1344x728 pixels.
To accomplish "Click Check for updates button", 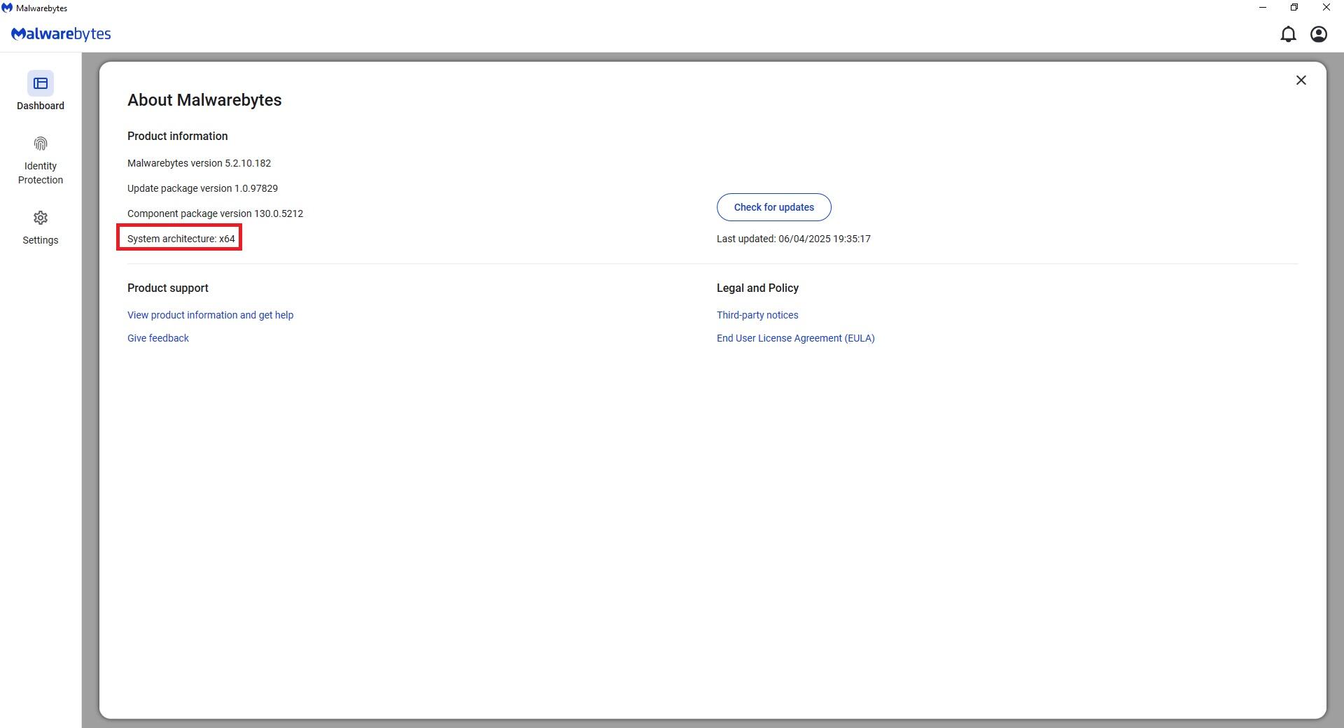I will click(x=773, y=207).
